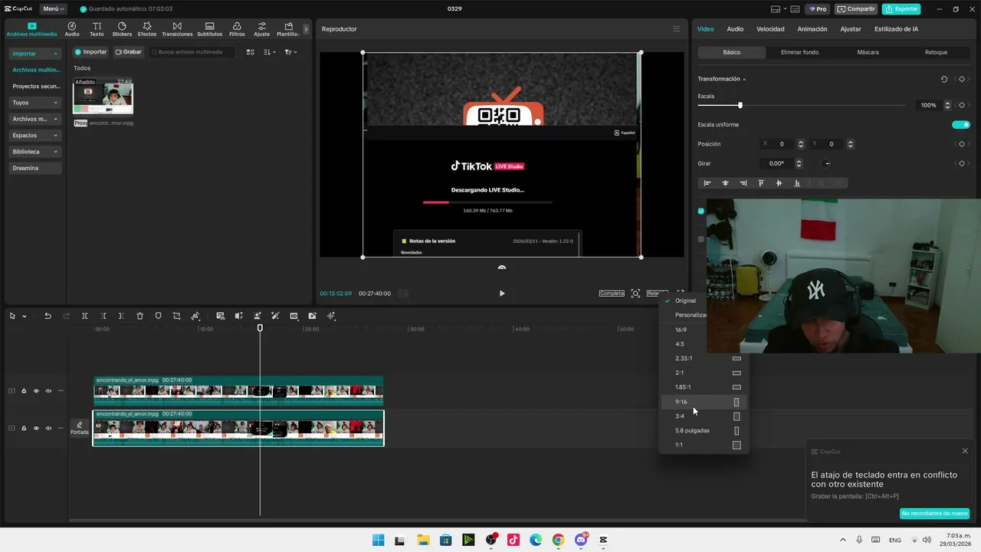The height and width of the screenshot is (552, 981).
Task: Click the Compartir button
Action: pos(856,9)
